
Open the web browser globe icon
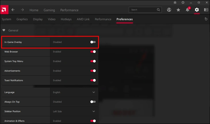click(x=169, y=10)
